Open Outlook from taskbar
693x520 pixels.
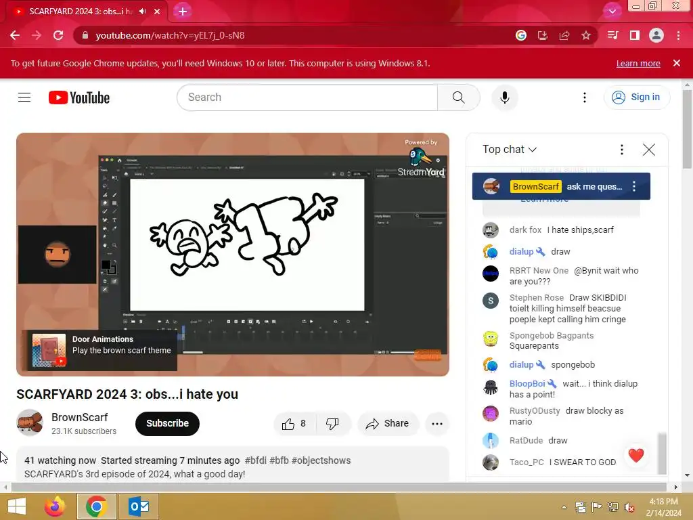[x=139, y=506]
